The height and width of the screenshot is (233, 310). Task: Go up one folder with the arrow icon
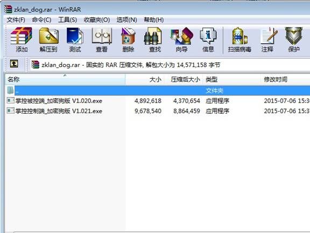14,64
